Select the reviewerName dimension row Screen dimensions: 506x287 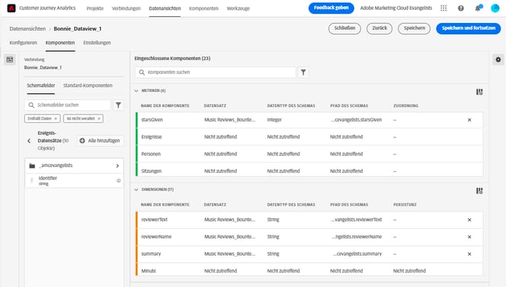pos(310,236)
